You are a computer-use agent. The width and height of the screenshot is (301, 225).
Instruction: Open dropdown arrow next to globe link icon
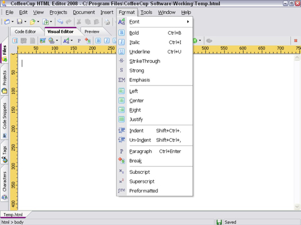57,40
